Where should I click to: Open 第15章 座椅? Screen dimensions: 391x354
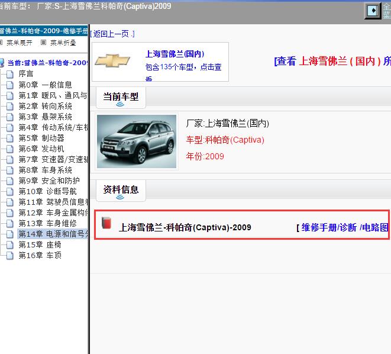click(40, 244)
